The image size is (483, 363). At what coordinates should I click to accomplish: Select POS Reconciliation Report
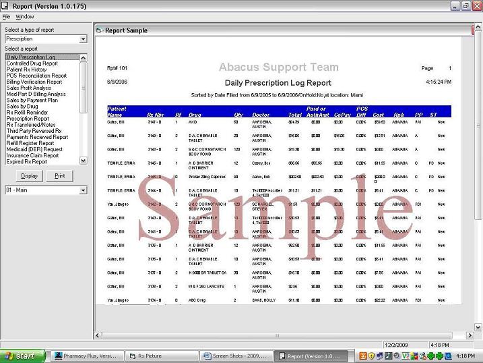[36, 76]
